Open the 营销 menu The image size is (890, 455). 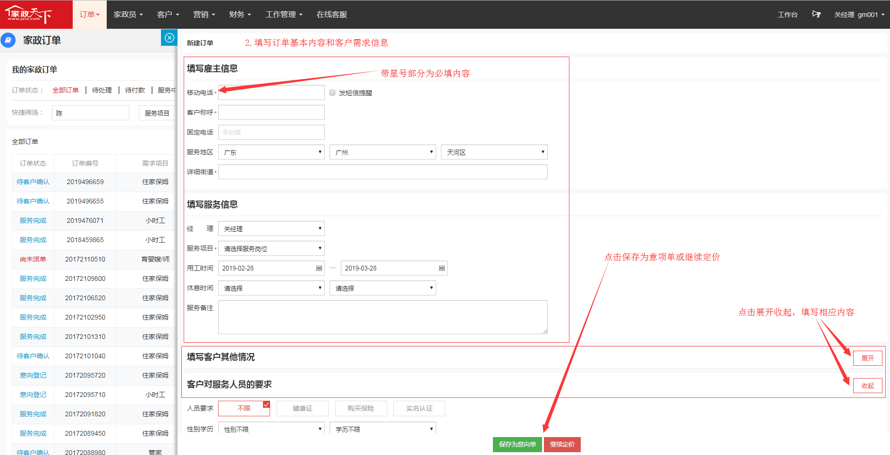(x=204, y=14)
